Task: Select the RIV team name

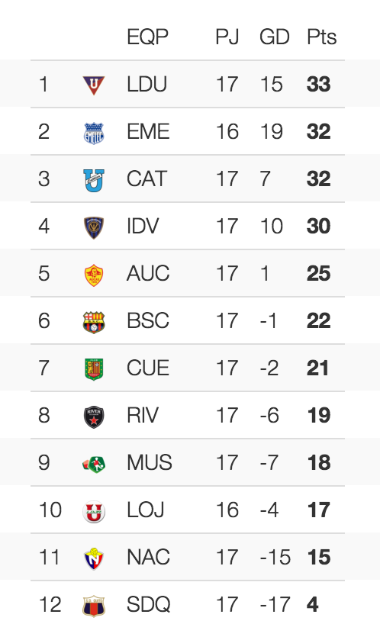Action: tap(143, 416)
